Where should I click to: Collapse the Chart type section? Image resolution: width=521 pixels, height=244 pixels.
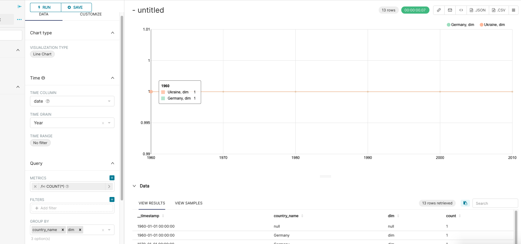coord(112,32)
